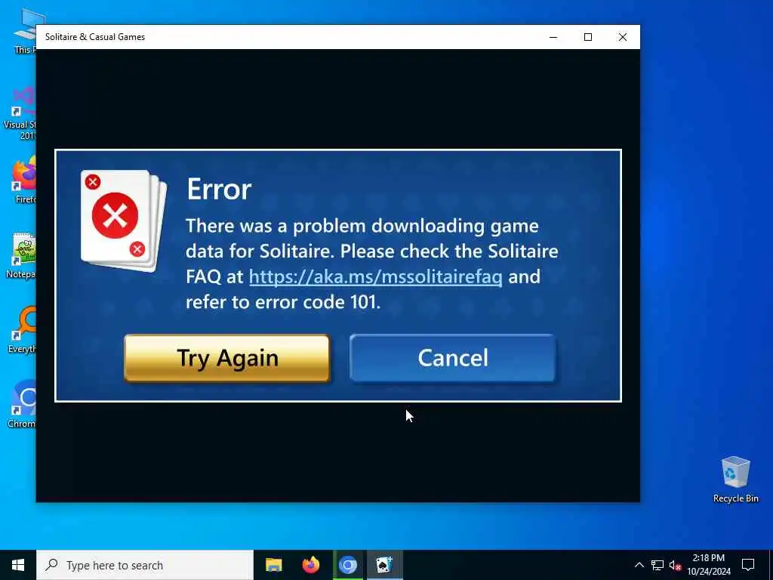Open File Explorer from the taskbar
Screen dimensions: 773x580
(273, 565)
